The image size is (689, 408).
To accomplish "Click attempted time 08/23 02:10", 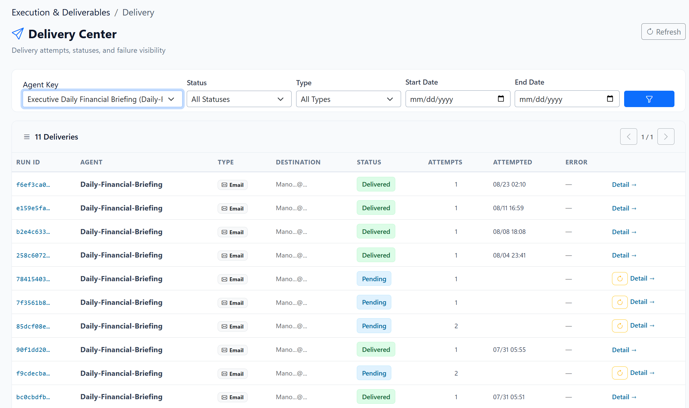I will click(x=509, y=184).
